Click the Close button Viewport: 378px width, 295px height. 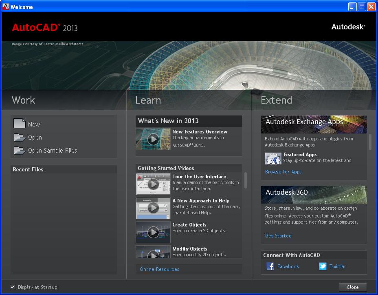353,287
